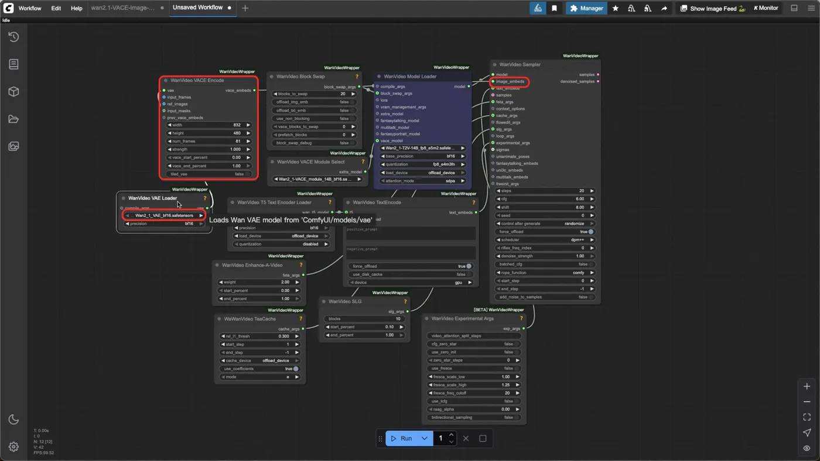This screenshot has height=461, width=820.
Task: Open the workflows folder sidebar icon
Action: [x=13, y=119]
